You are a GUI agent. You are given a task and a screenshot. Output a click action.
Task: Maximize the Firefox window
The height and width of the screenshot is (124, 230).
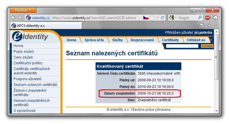click(202, 10)
